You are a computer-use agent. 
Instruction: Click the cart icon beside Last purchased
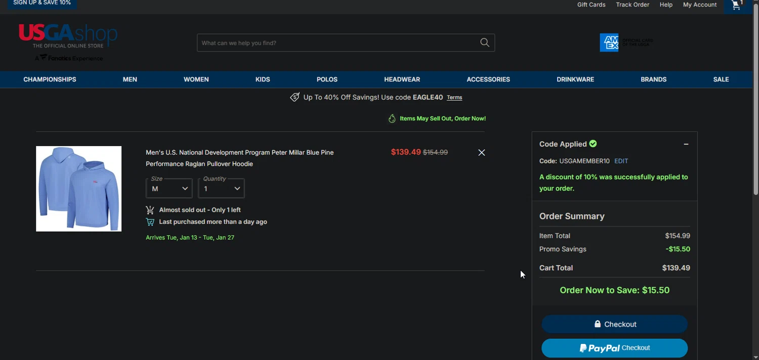pyautogui.click(x=150, y=222)
